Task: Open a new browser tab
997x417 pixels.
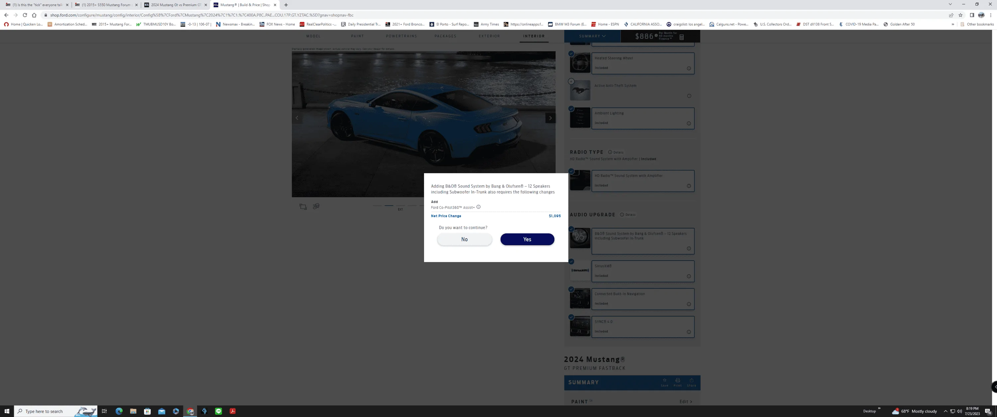Action: (x=285, y=5)
